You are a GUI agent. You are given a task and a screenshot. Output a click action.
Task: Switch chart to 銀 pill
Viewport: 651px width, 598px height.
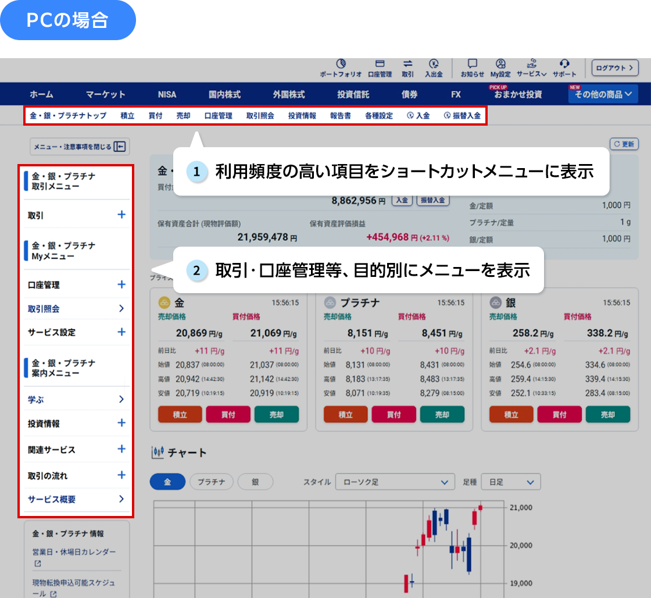(x=255, y=482)
